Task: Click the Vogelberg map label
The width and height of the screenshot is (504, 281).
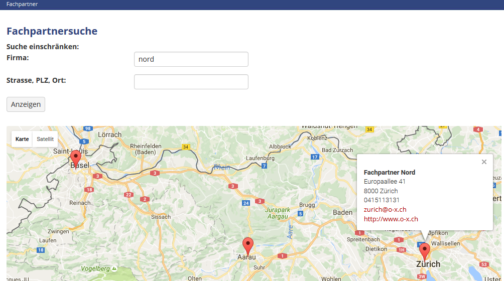Action: [95, 268]
